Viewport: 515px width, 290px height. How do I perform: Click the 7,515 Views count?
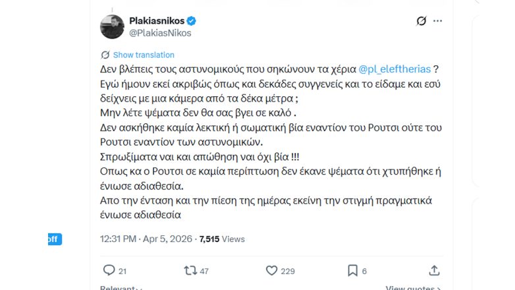(x=221, y=239)
